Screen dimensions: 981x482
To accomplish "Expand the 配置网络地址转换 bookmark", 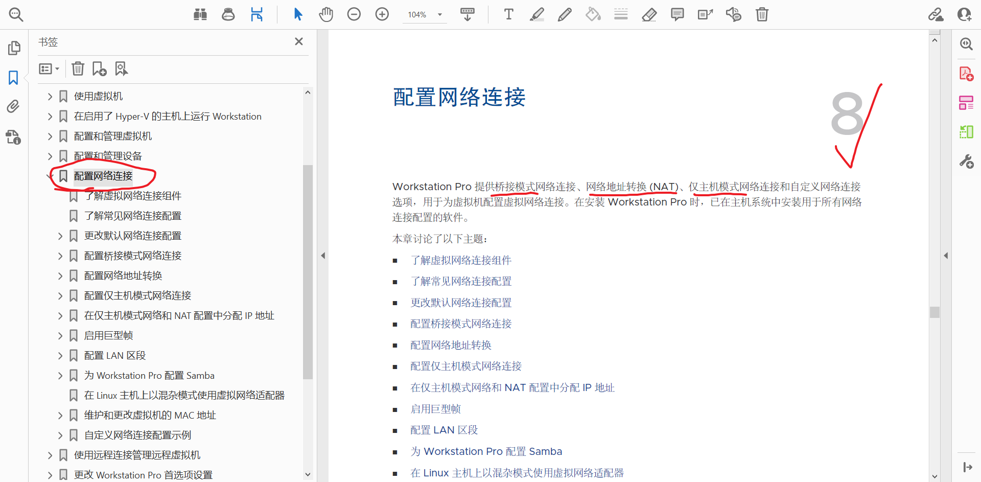I will 60,276.
